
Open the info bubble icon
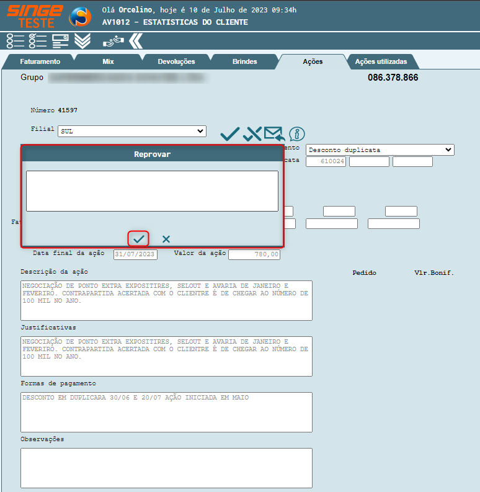297,133
